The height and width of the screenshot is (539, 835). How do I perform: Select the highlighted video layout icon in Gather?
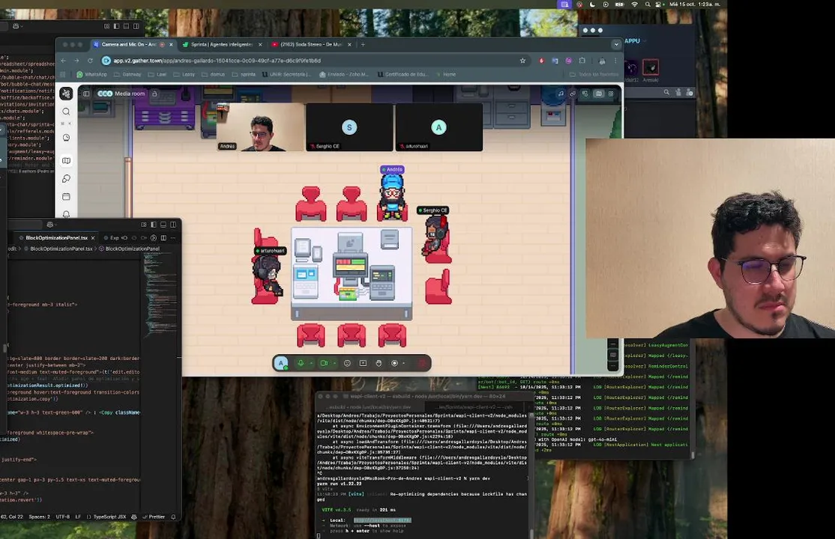(599, 94)
